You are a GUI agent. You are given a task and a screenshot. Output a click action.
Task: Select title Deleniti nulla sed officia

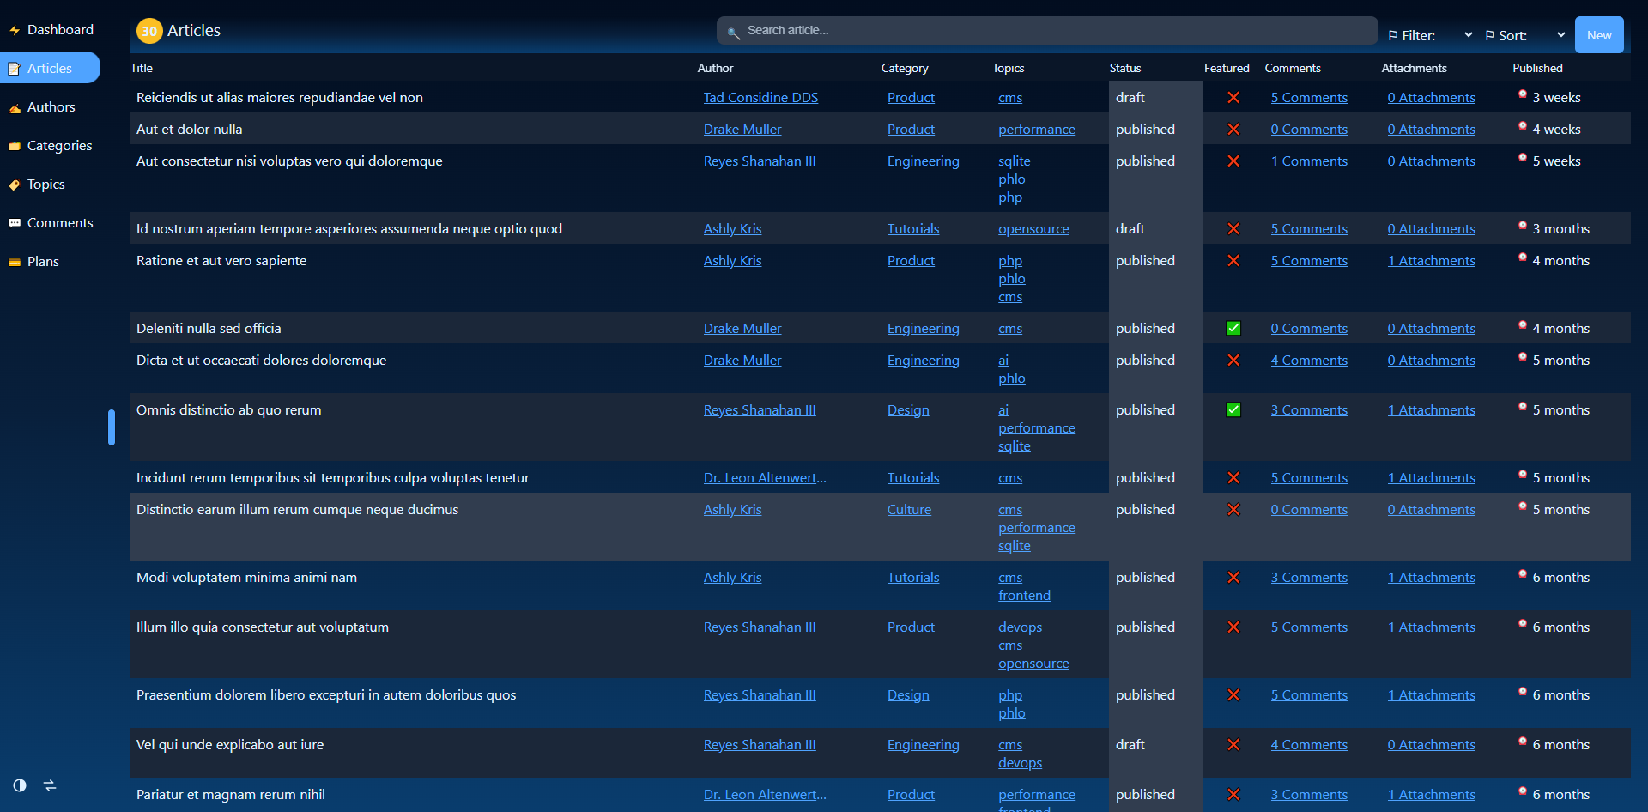[x=209, y=329]
